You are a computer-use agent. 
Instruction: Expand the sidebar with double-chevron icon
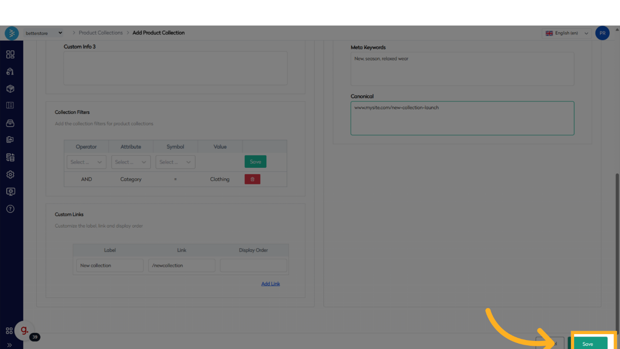(9, 345)
